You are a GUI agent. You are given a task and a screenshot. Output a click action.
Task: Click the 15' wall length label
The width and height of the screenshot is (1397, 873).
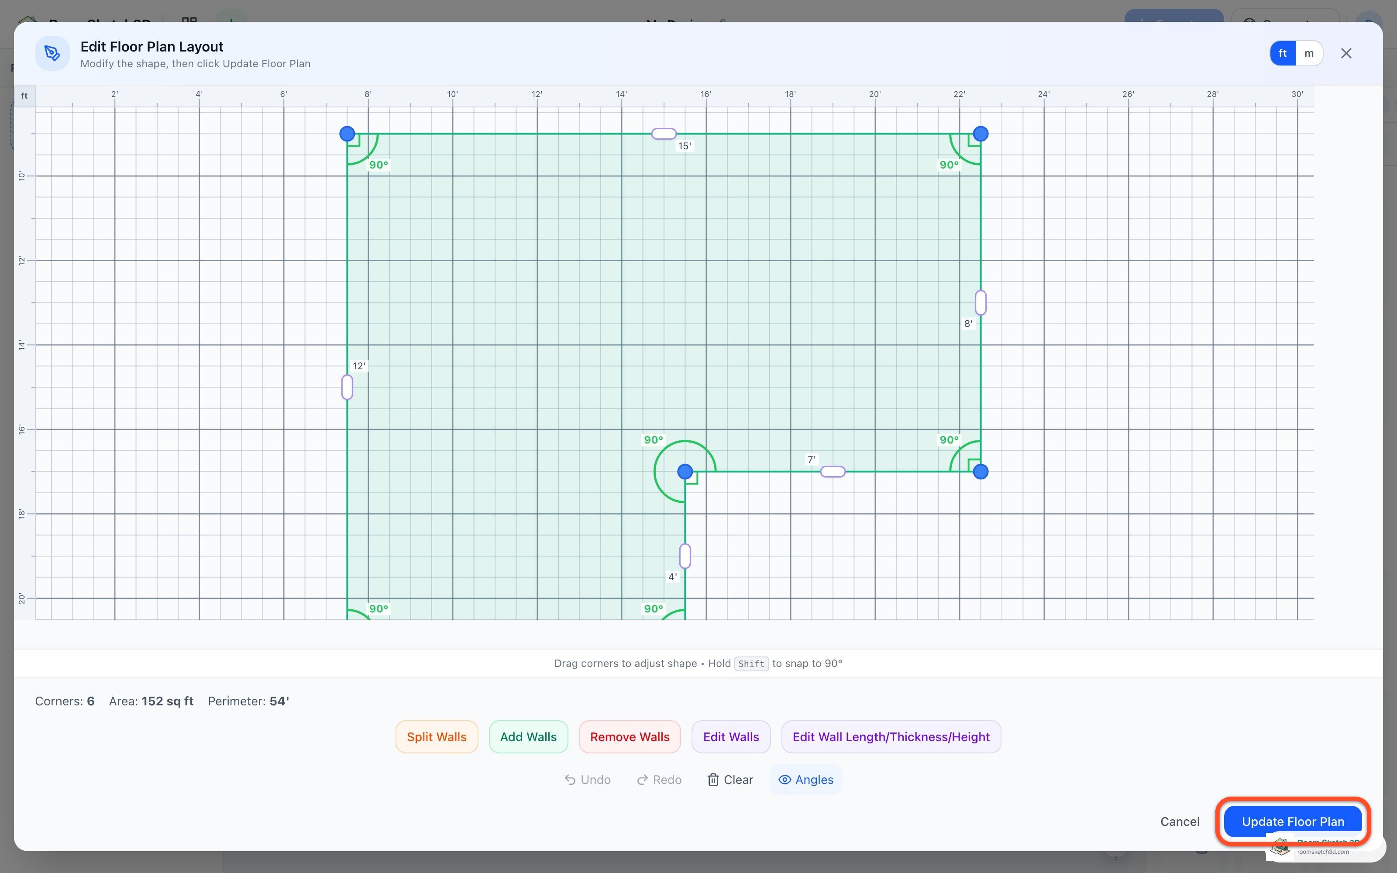(x=685, y=146)
